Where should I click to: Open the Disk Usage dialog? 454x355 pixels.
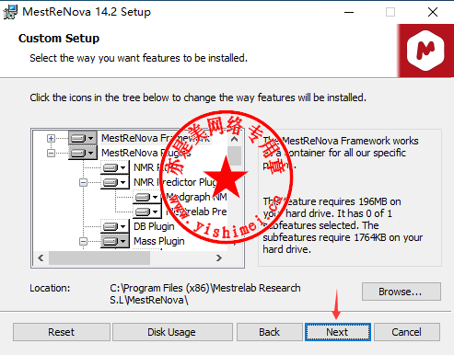[x=172, y=332]
